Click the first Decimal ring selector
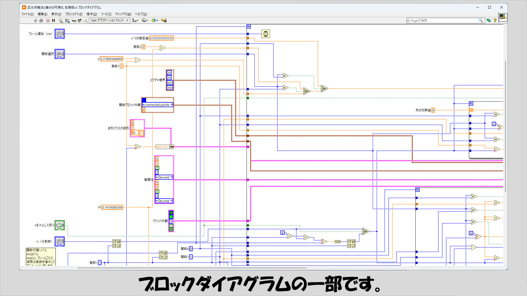This screenshot has width=527, height=296. coord(164,177)
